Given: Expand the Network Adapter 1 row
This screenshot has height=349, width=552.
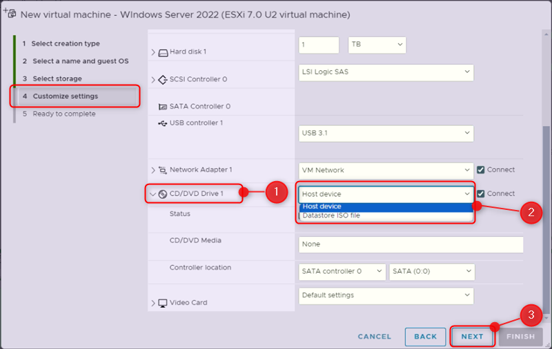Looking at the screenshot, I should 153,170.
